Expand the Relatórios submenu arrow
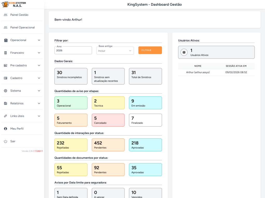Image resolution: width=265 pixels, height=198 pixels. tap(39, 103)
